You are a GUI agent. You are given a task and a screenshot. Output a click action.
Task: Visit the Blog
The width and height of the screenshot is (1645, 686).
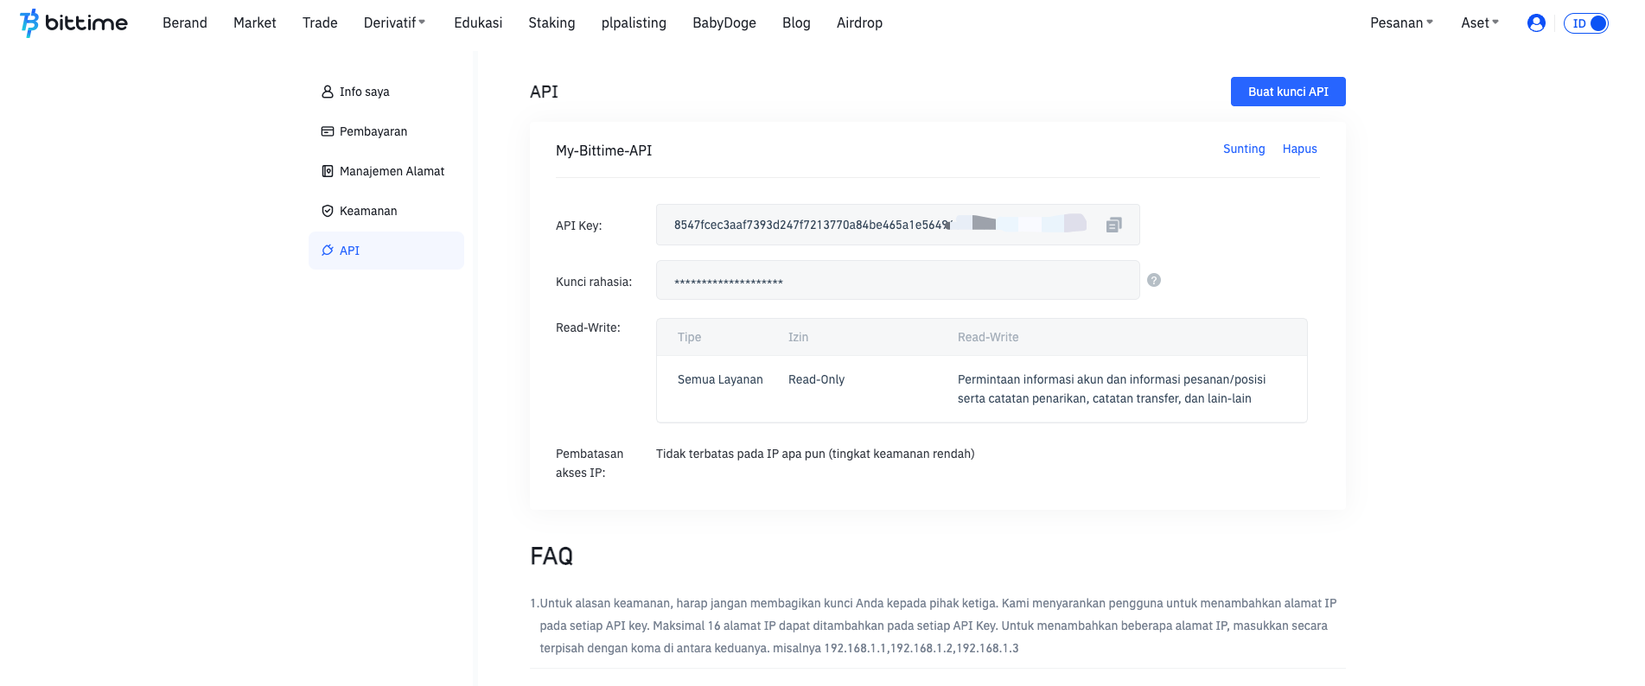coord(796,23)
